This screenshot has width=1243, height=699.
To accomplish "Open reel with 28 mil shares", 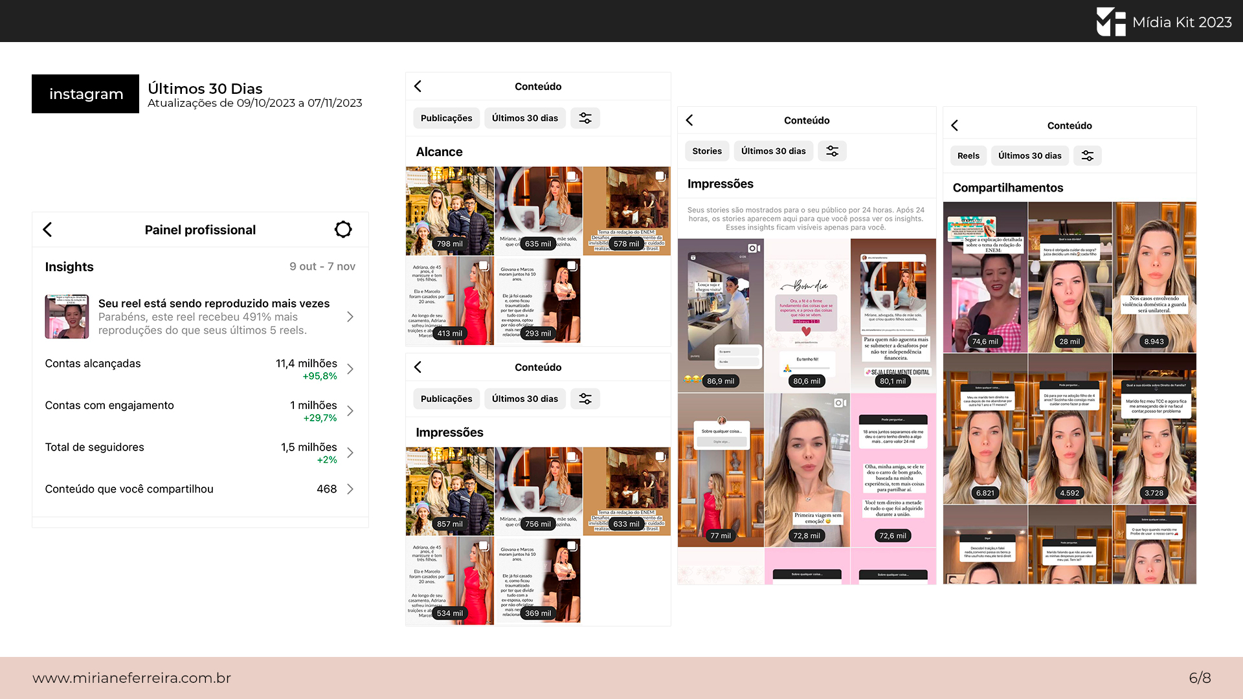I will click(1069, 277).
